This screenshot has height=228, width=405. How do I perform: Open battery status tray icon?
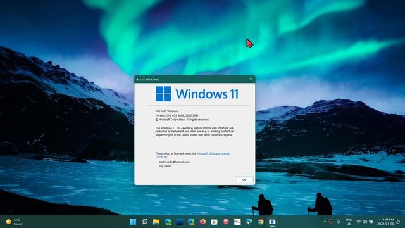click(x=371, y=222)
